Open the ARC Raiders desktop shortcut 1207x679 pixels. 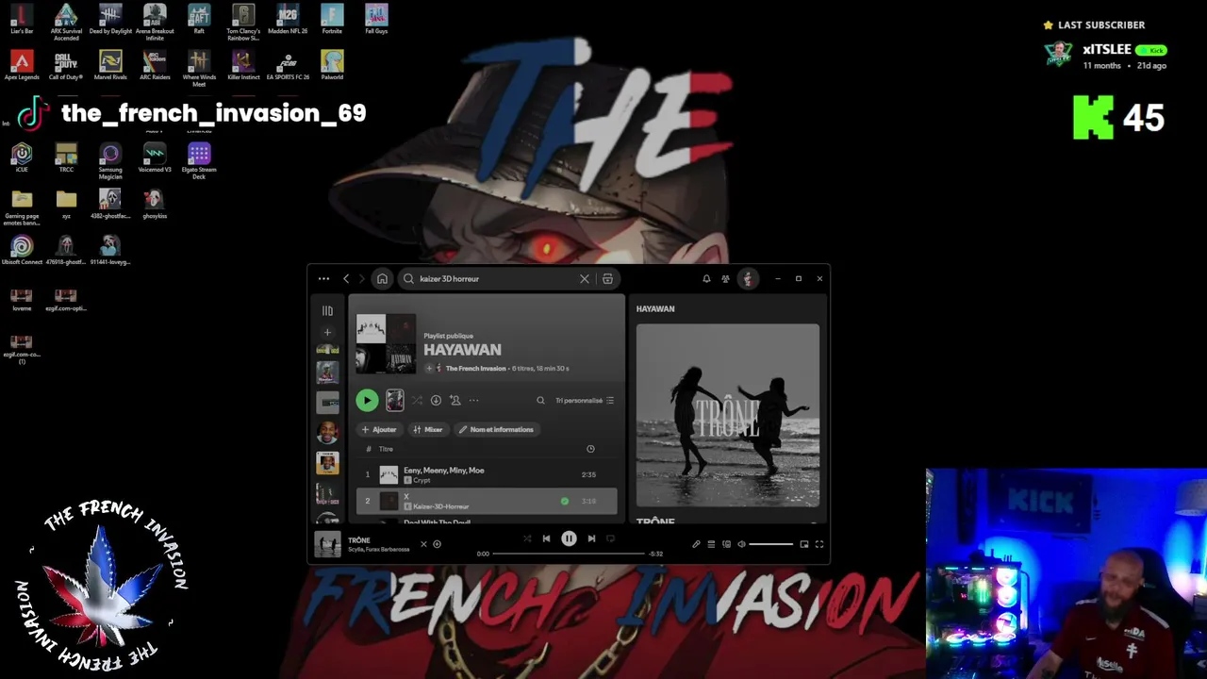point(155,65)
